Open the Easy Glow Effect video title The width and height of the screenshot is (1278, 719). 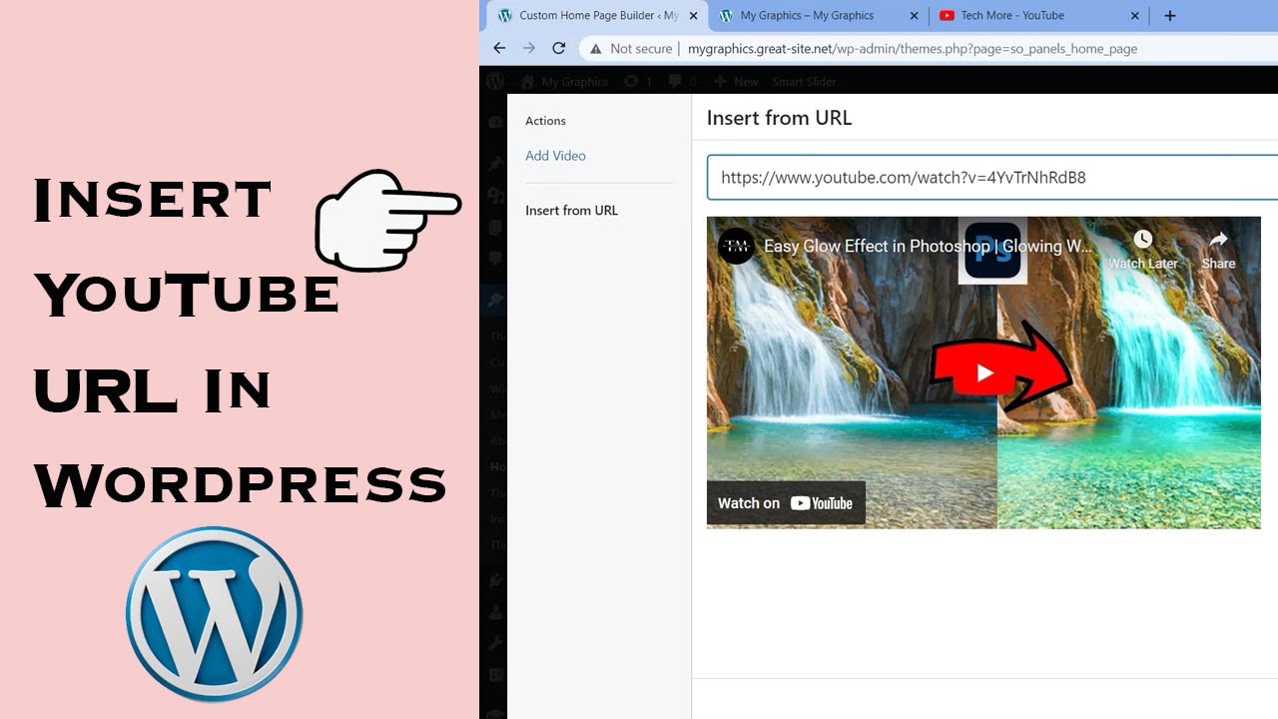click(929, 246)
